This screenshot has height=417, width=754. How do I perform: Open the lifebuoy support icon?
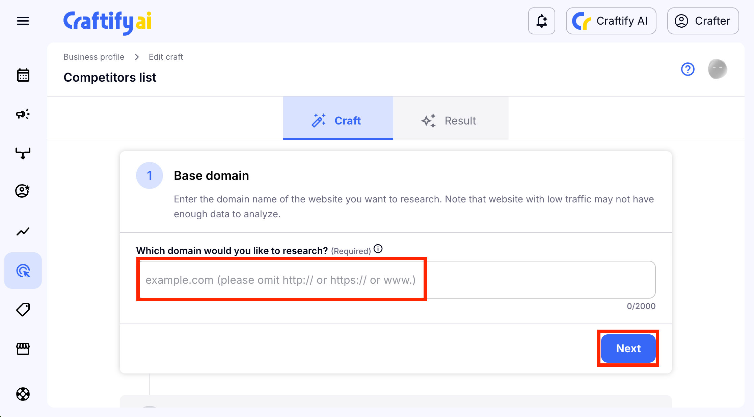pyautogui.click(x=23, y=394)
